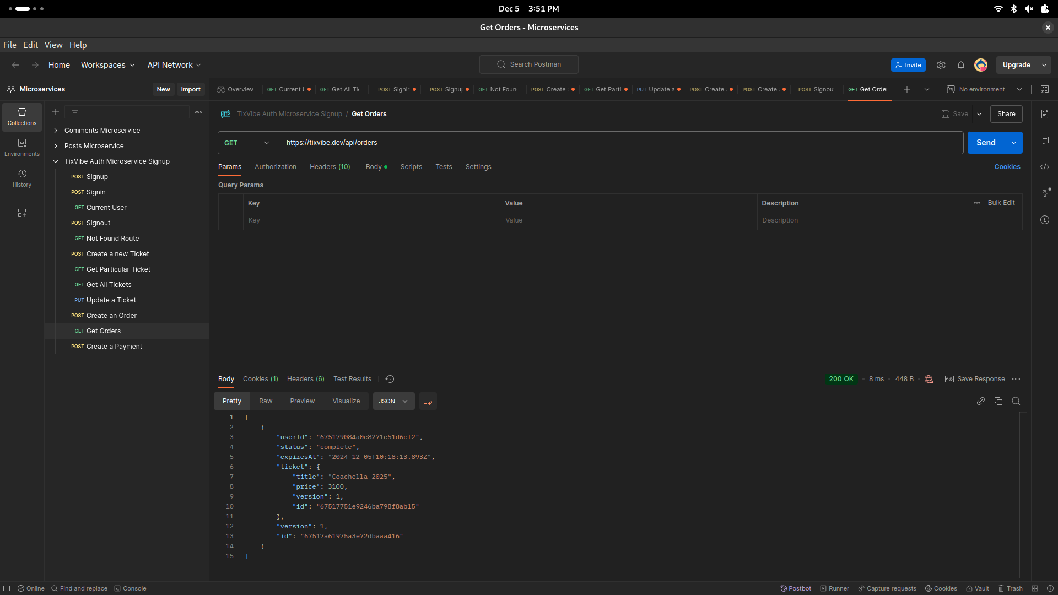
Task: Open the History sidebar panel
Action: [x=22, y=178]
